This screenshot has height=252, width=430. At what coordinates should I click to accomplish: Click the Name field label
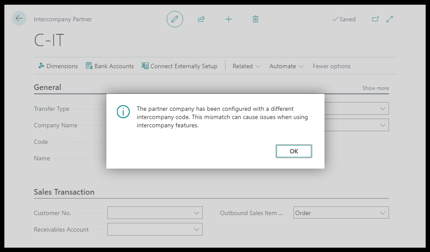coord(42,158)
